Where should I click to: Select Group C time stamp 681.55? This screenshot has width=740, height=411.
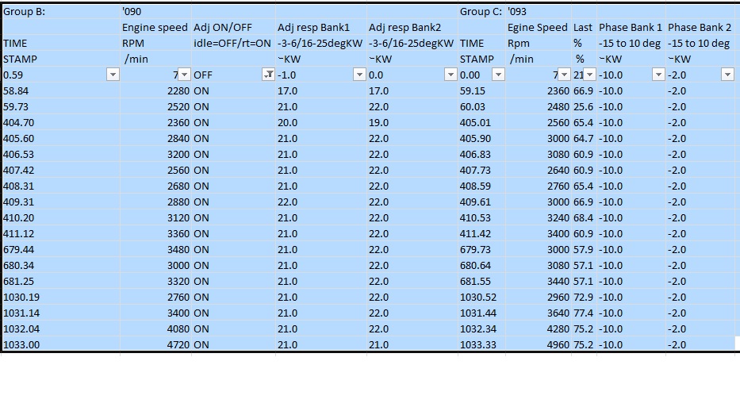point(482,281)
